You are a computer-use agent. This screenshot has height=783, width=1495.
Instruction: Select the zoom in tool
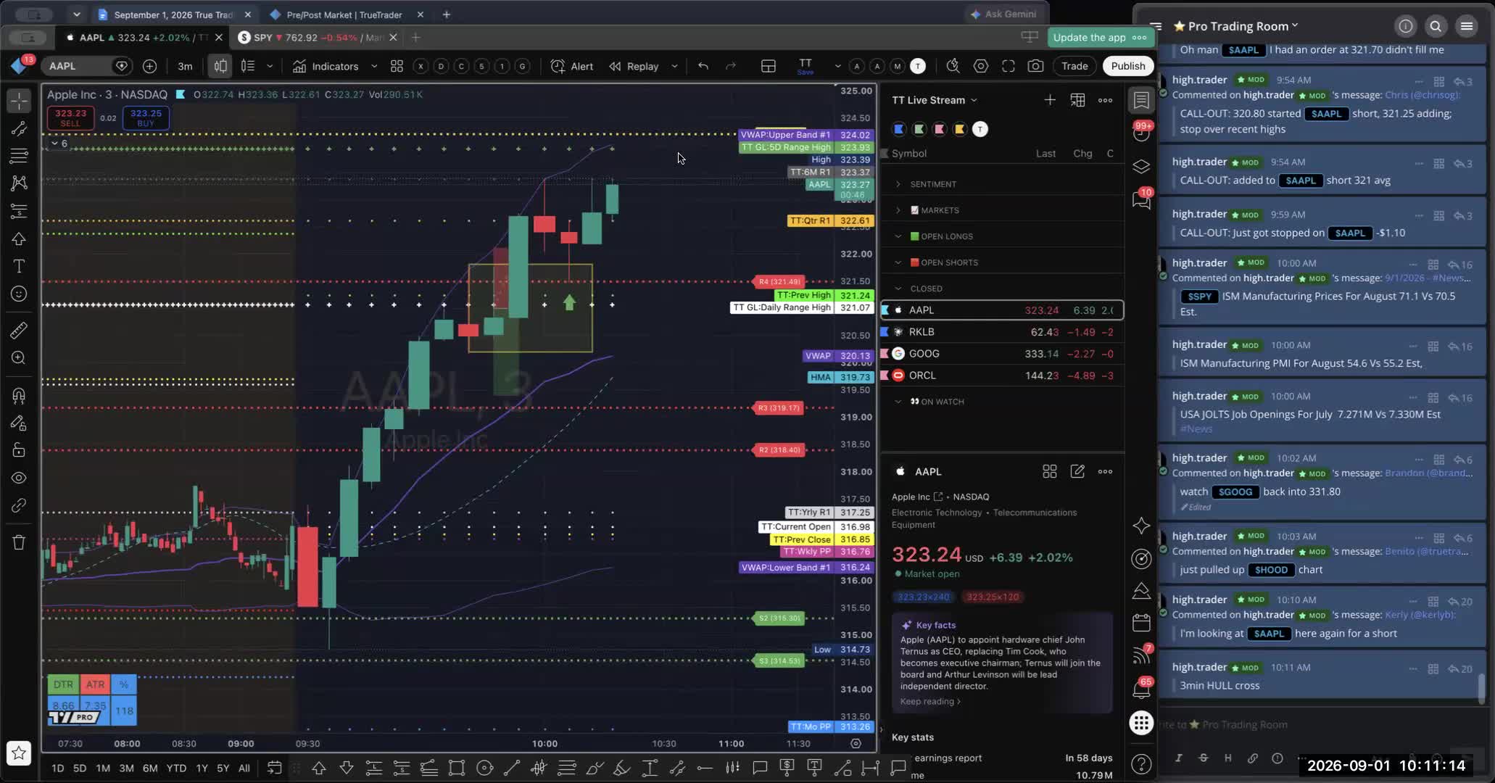20,358
